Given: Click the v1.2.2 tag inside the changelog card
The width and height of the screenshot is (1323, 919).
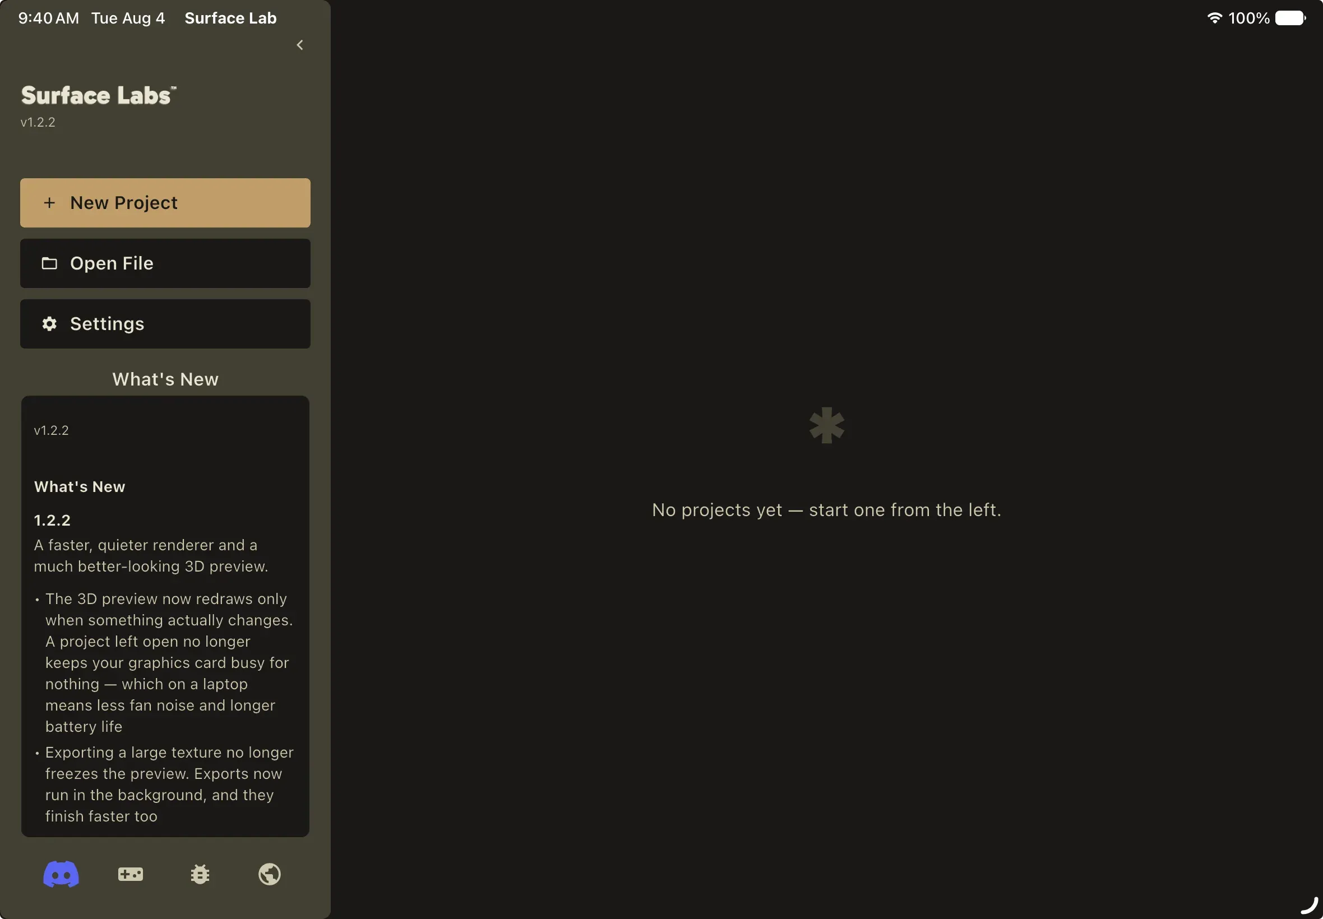Looking at the screenshot, I should 51,430.
